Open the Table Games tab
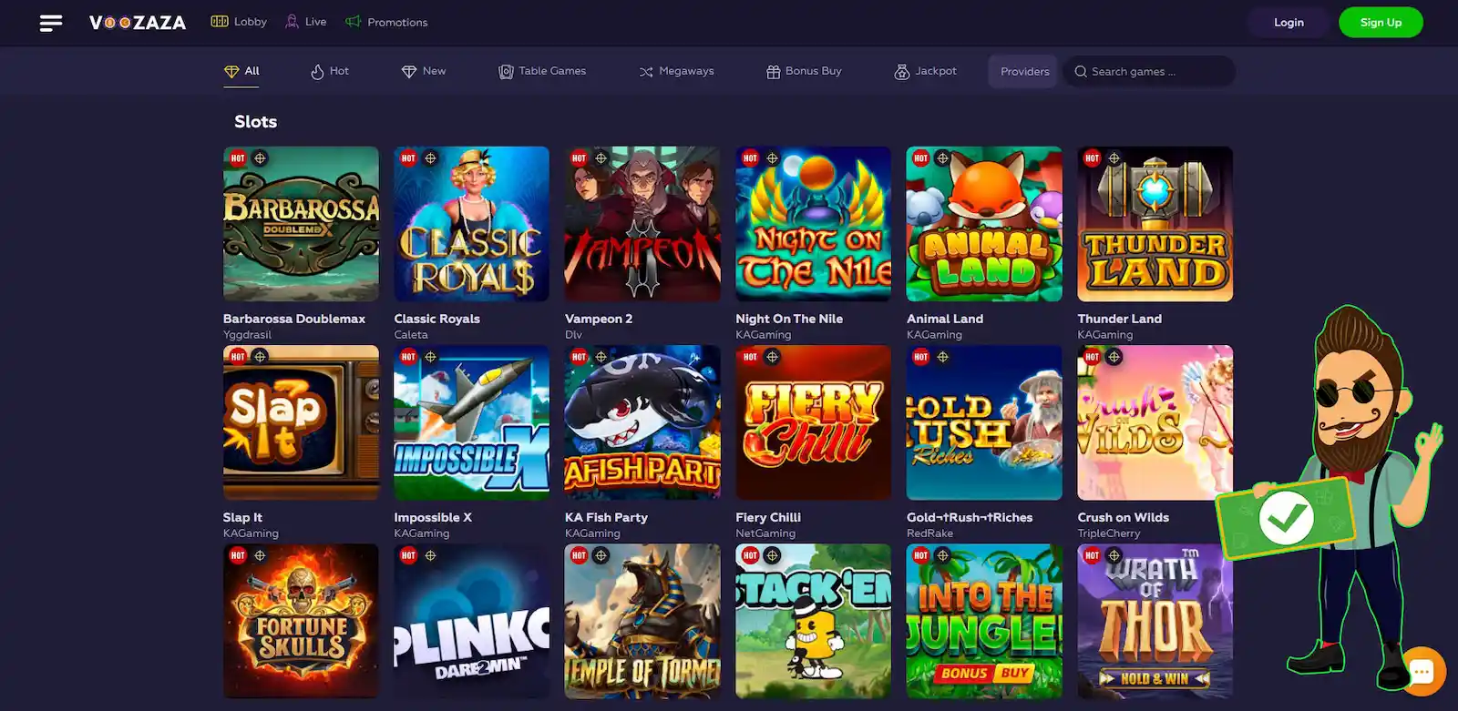Viewport: 1458px width, 711px height. 542,71
